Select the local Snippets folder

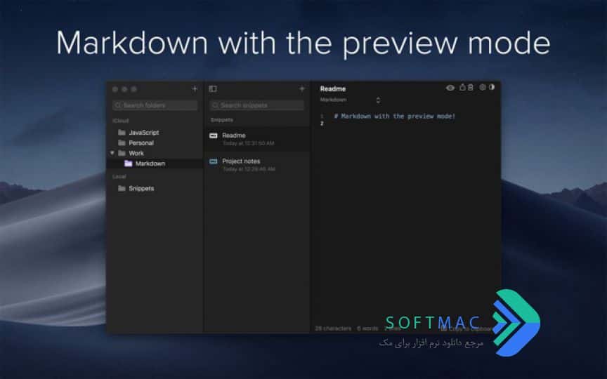[155, 188]
